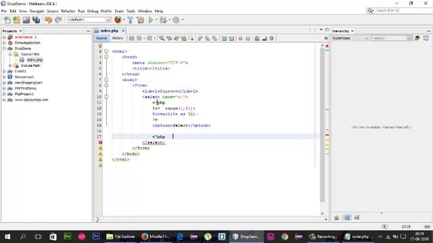Click the Shift Line Left icon
This screenshot has height=243, width=433.
tap(224, 38)
